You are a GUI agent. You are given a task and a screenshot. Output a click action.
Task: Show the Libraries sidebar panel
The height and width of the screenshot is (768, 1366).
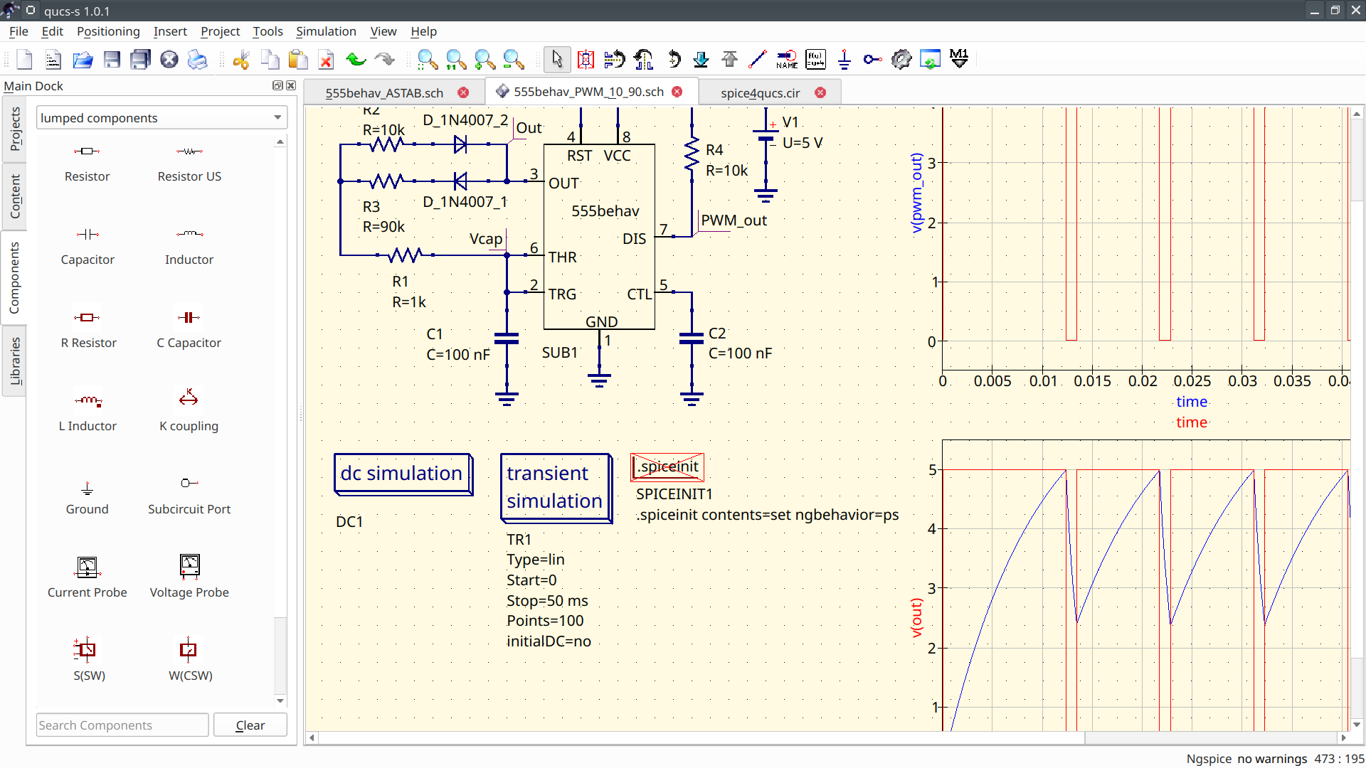click(14, 361)
